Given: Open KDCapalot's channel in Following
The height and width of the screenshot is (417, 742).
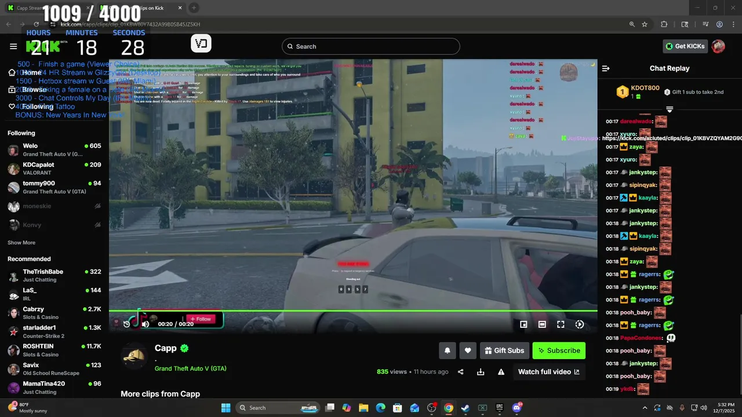Looking at the screenshot, I should tap(54, 169).
